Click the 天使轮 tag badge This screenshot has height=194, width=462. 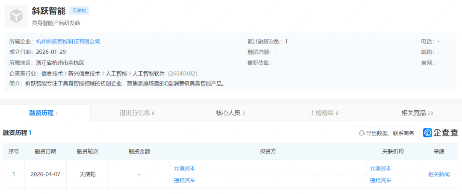click(79, 11)
